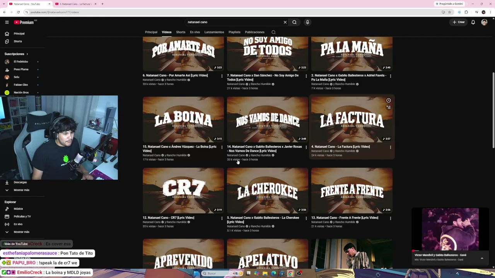The width and height of the screenshot is (495, 278).
Task: Go back in the browser
Action: [4, 12]
